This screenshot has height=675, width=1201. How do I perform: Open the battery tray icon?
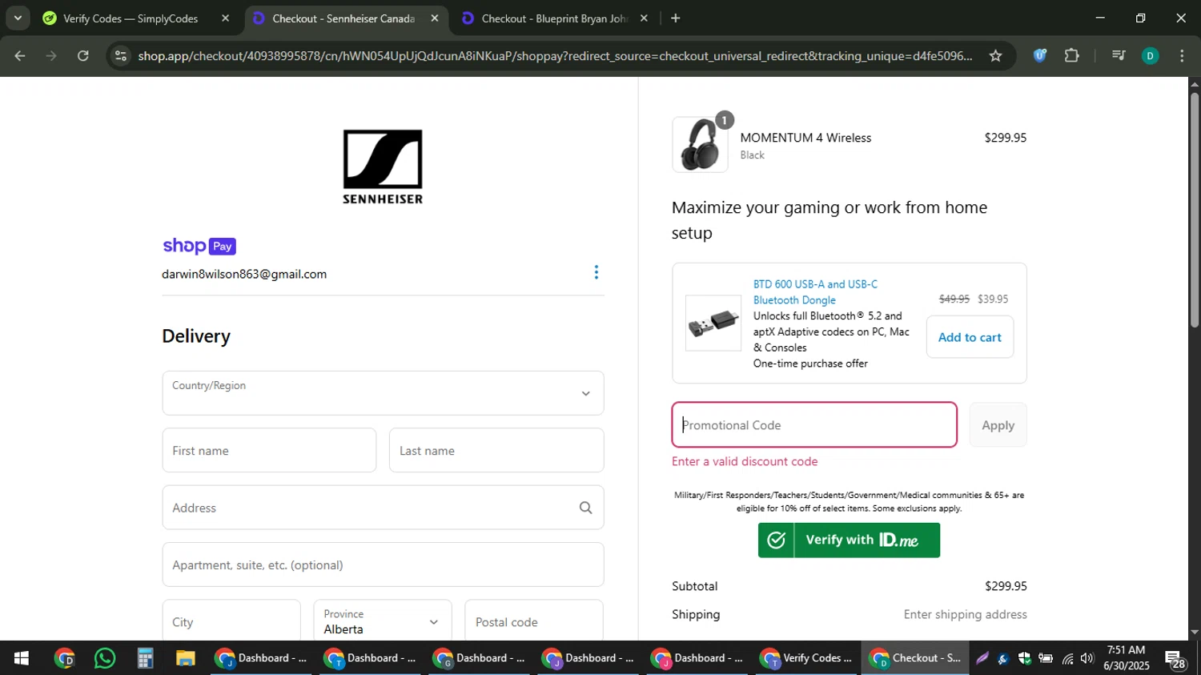point(1046,659)
